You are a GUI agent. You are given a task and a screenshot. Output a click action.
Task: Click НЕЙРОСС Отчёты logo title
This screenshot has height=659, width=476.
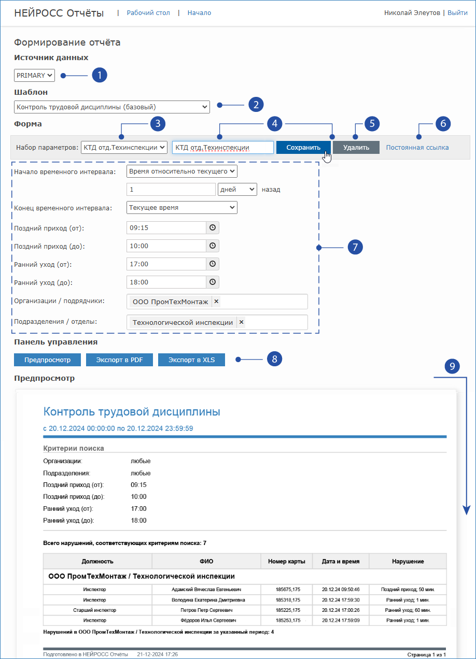(x=59, y=13)
